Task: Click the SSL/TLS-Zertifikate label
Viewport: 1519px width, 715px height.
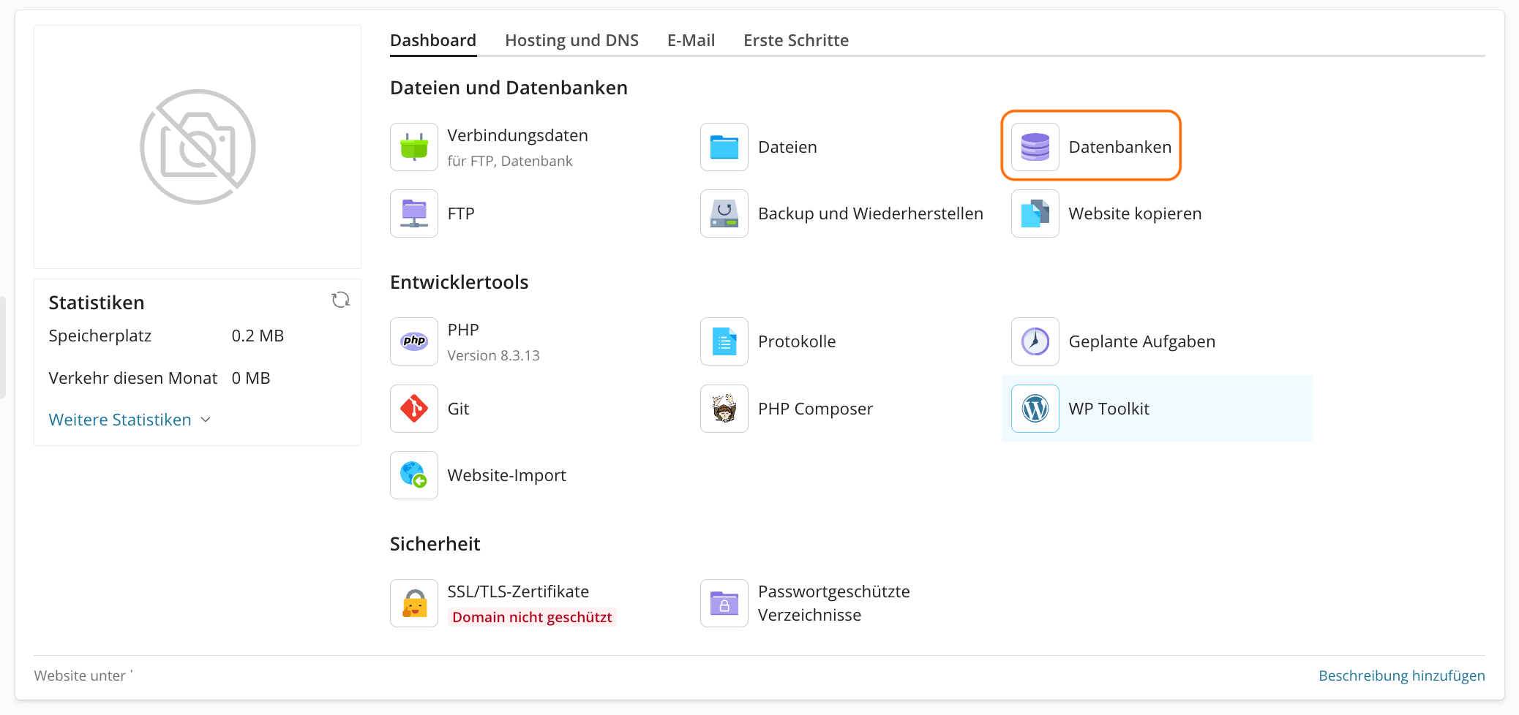Action: pos(518,591)
